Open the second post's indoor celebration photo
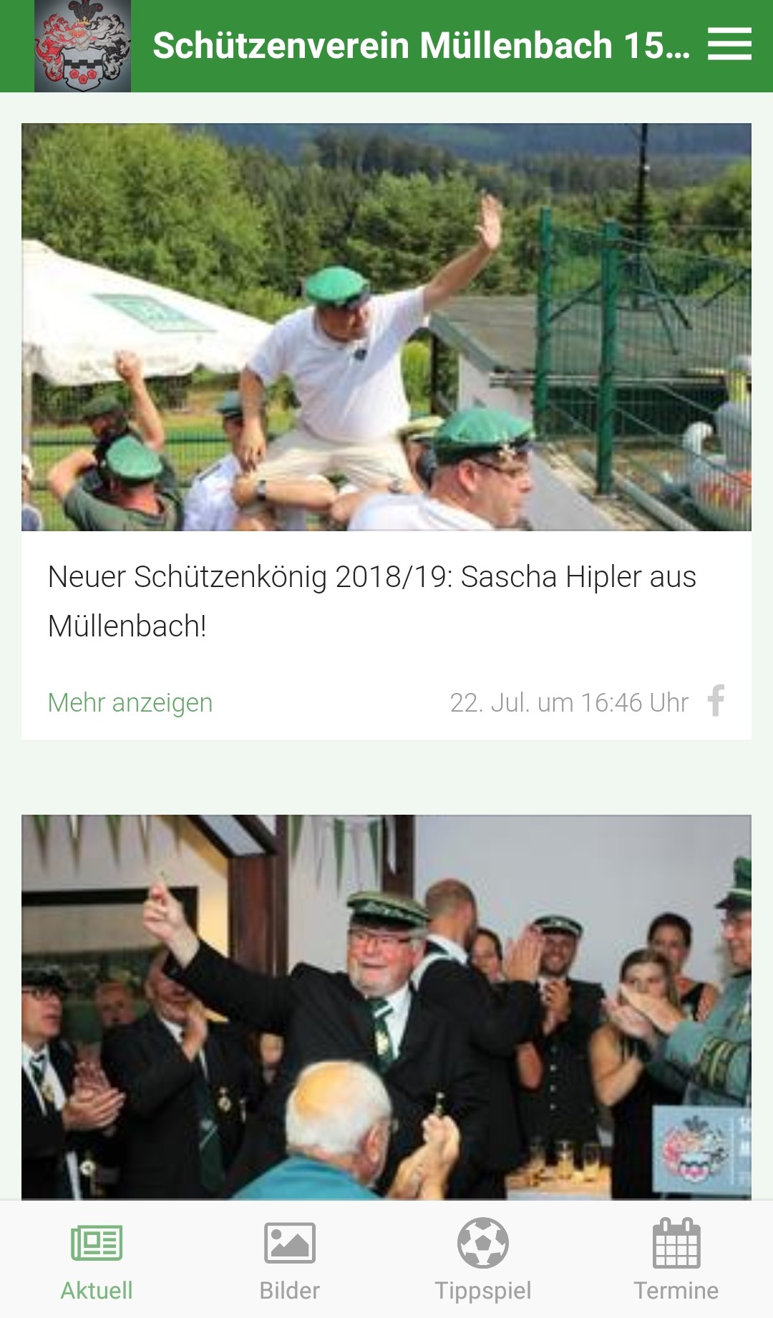The width and height of the screenshot is (773, 1318). [386, 1007]
